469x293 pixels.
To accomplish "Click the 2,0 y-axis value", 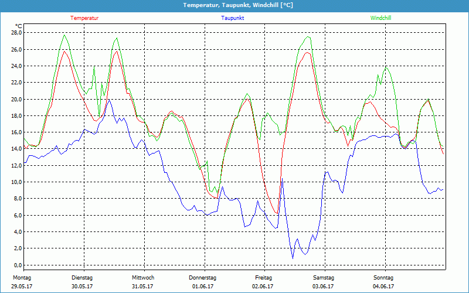I will (18, 248).
